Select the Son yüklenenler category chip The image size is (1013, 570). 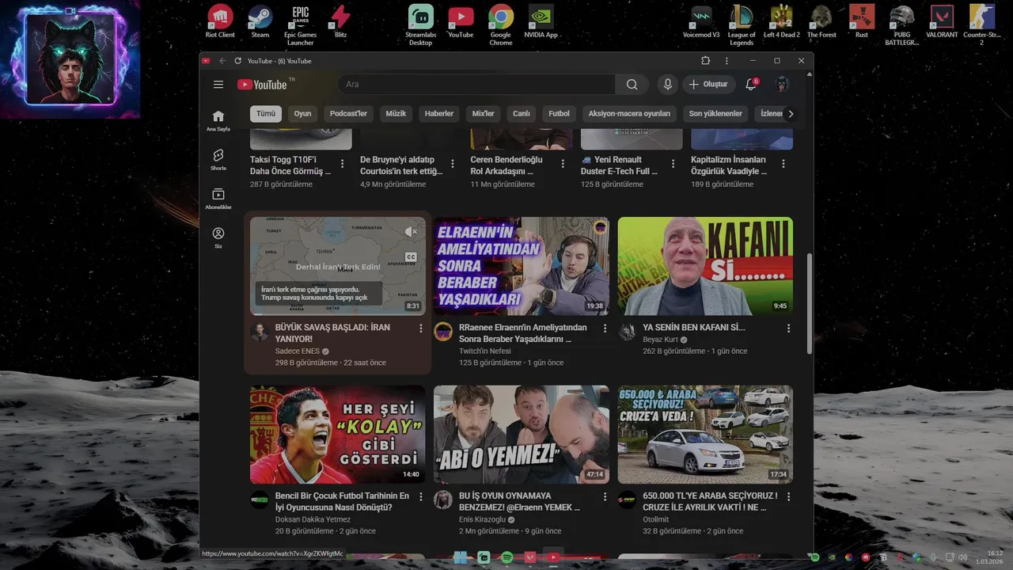point(715,113)
